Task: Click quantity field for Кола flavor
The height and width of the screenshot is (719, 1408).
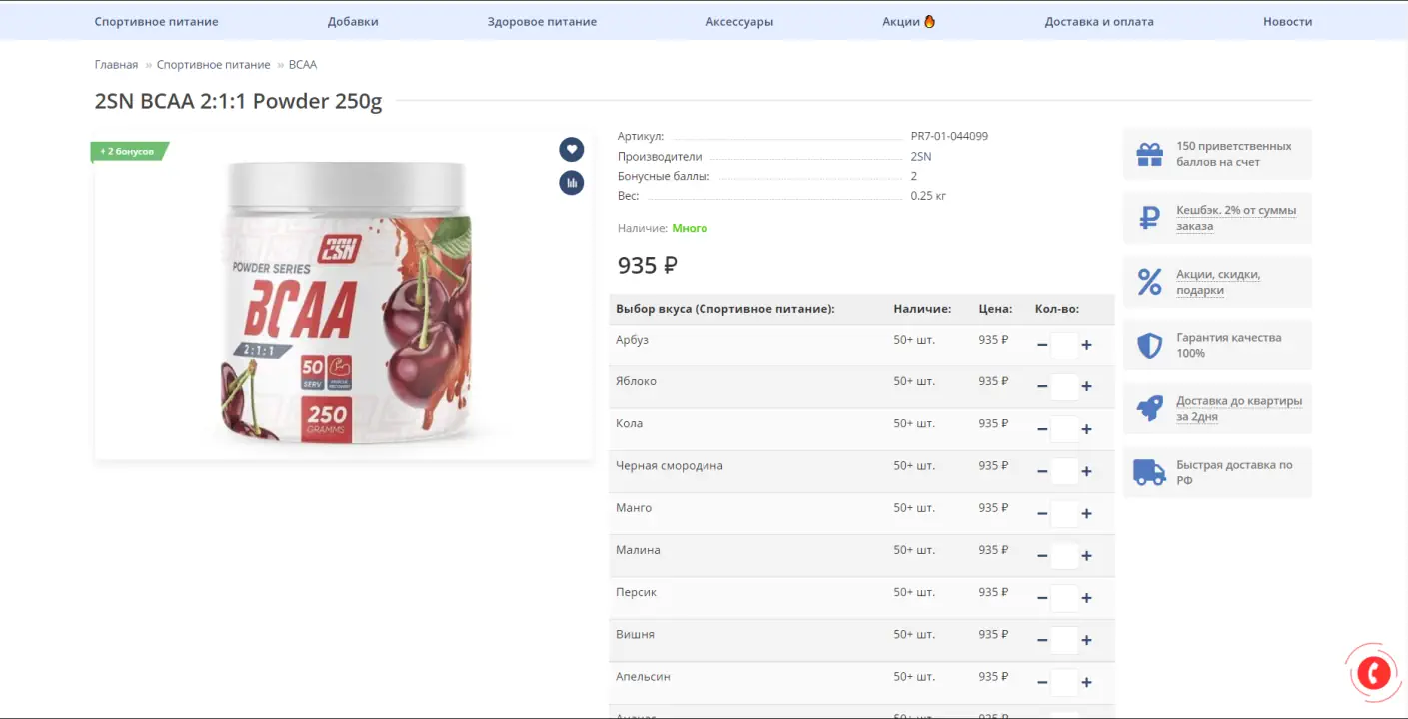Action: [x=1064, y=429]
